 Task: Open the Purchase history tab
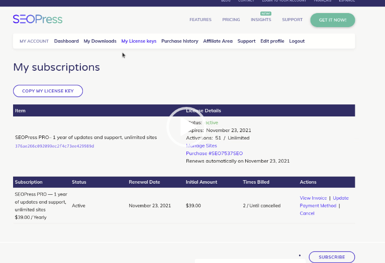(180, 41)
